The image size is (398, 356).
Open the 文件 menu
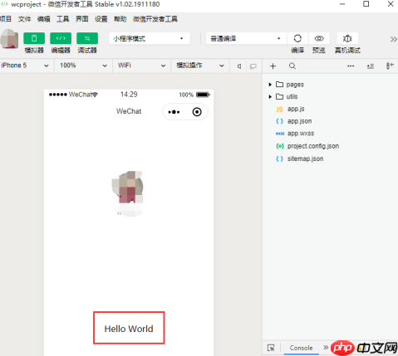[x=24, y=19]
